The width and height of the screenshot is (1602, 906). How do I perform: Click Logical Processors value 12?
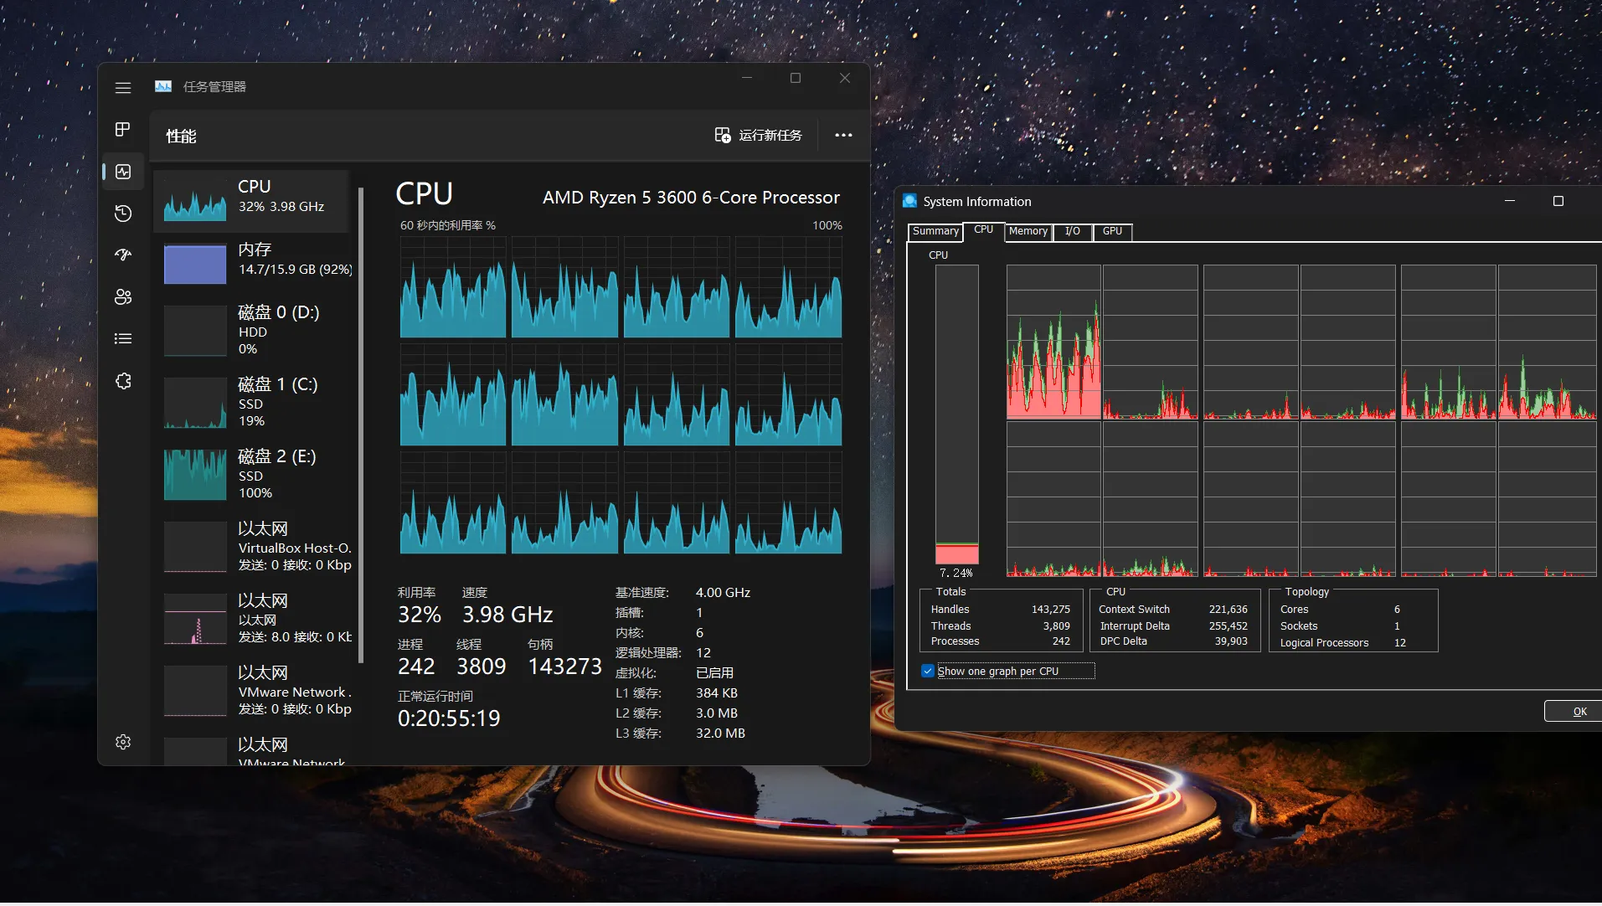1399,643
